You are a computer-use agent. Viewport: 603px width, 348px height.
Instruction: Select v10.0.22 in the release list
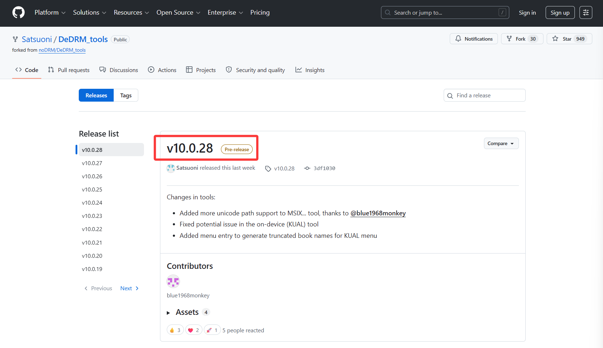pos(111,229)
